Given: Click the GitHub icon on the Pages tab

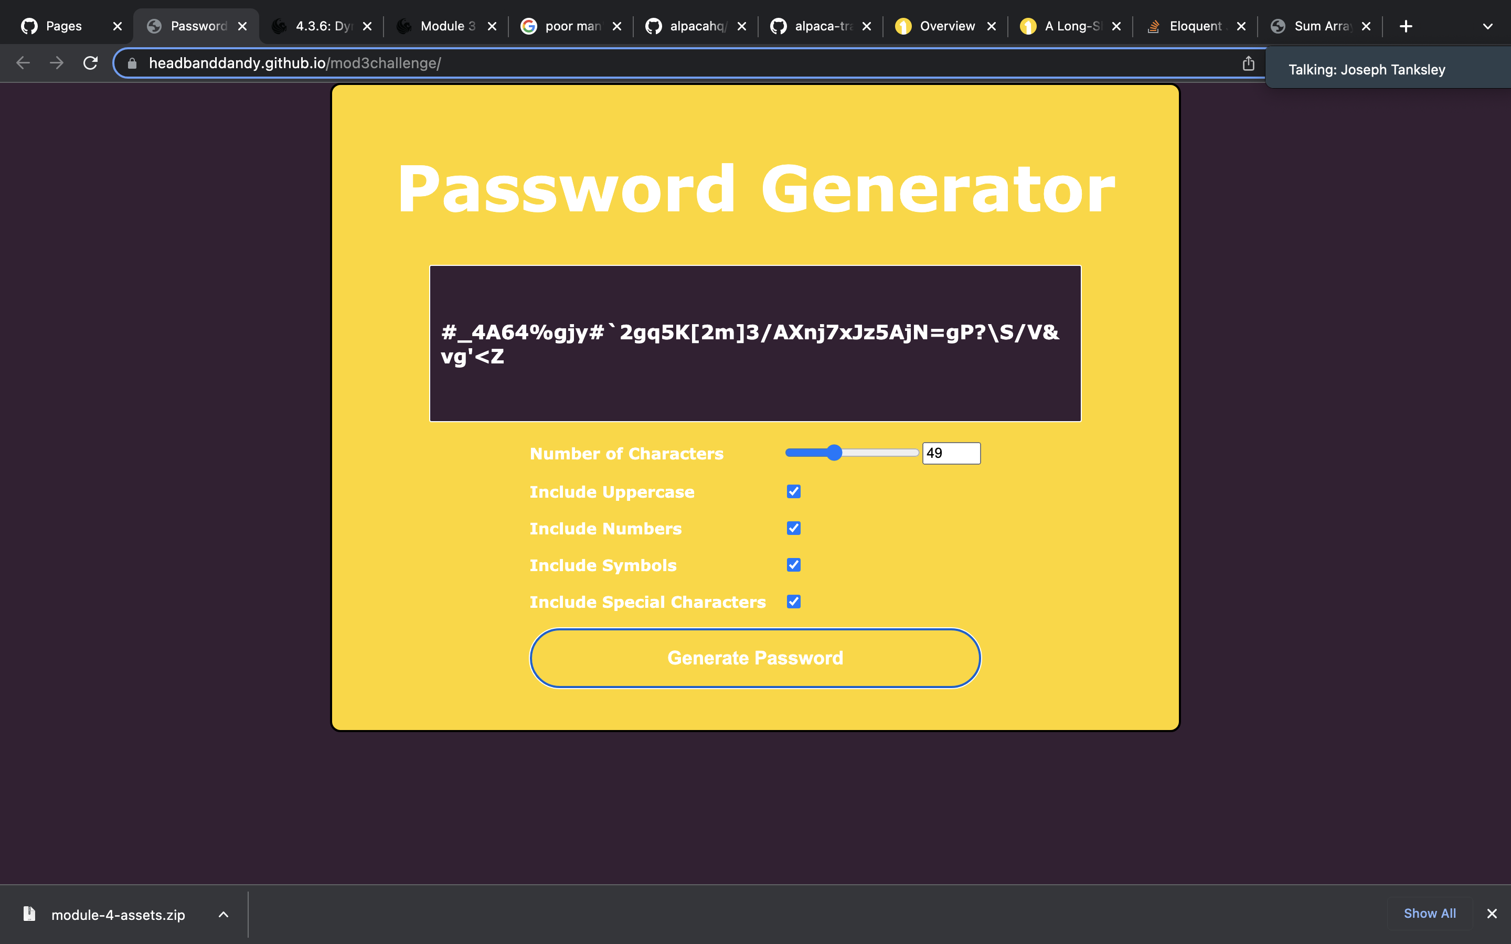Looking at the screenshot, I should click(x=29, y=26).
